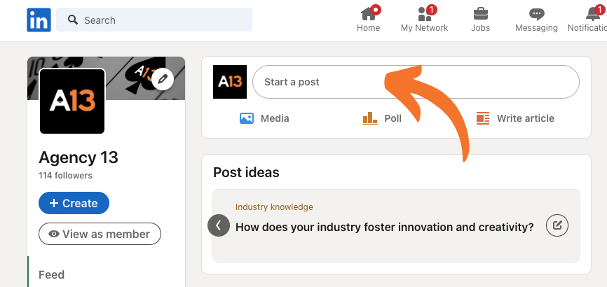607x287 pixels.
Task: Click the LinkedIn logo icon
Action: click(x=39, y=20)
